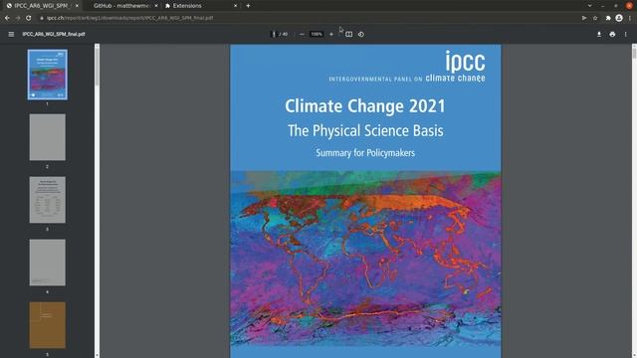Image resolution: width=637 pixels, height=358 pixels.
Task: Click the document vertical scrollbar thumb
Action: pyautogui.click(x=634, y=54)
